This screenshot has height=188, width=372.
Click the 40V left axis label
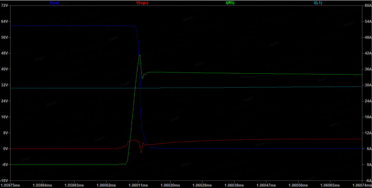5,69
